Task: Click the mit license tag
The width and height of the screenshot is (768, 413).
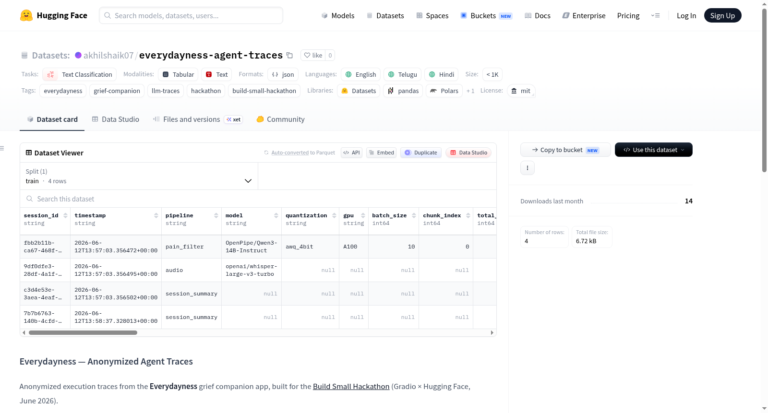Action: [521, 91]
